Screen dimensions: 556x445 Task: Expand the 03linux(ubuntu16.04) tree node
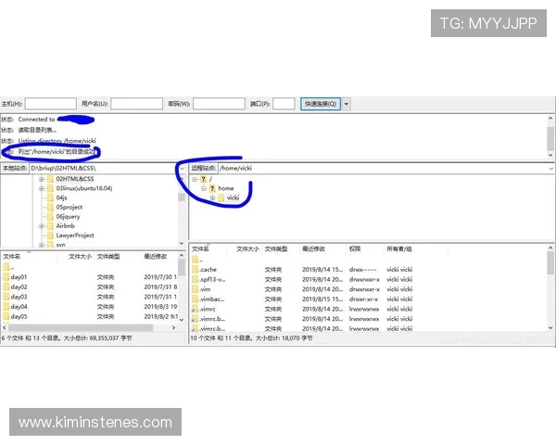pos(42,188)
